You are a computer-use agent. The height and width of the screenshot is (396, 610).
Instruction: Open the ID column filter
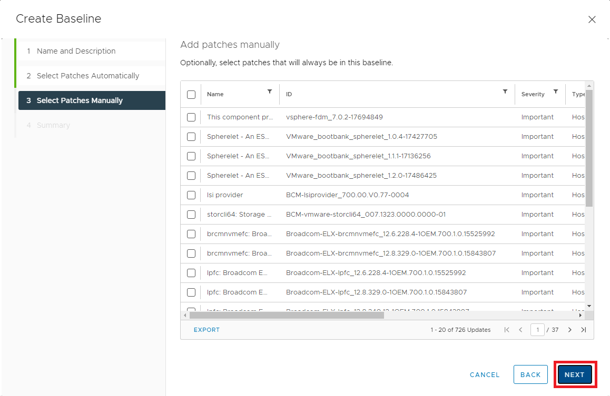coord(505,92)
